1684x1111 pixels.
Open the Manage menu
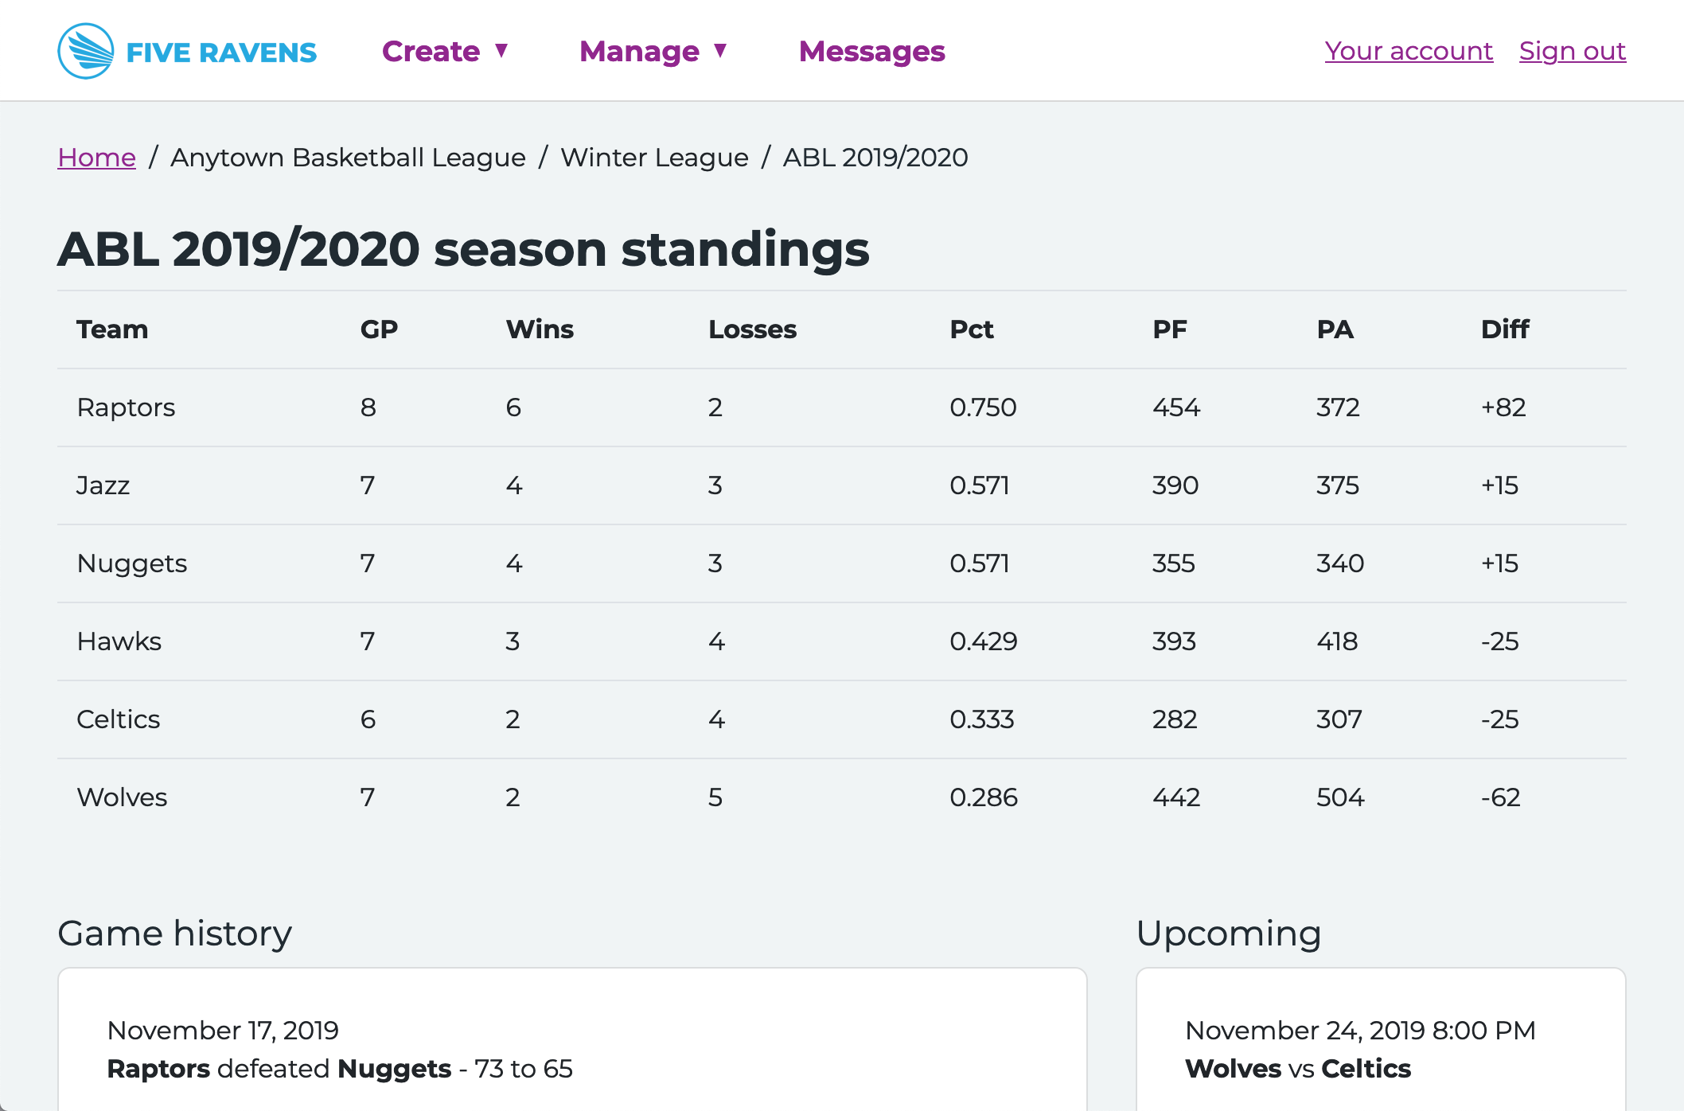(x=639, y=52)
